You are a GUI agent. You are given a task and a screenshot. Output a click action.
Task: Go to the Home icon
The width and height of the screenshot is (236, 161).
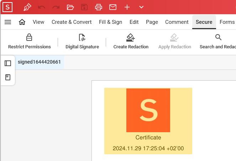pos(22,22)
